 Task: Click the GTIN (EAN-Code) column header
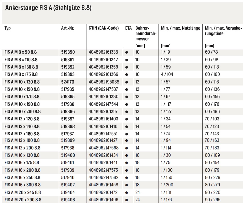point(104,28)
